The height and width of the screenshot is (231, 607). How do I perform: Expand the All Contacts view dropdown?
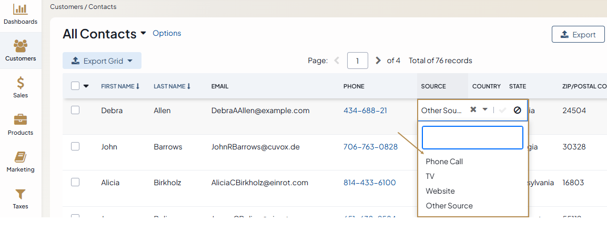point(143,34)
